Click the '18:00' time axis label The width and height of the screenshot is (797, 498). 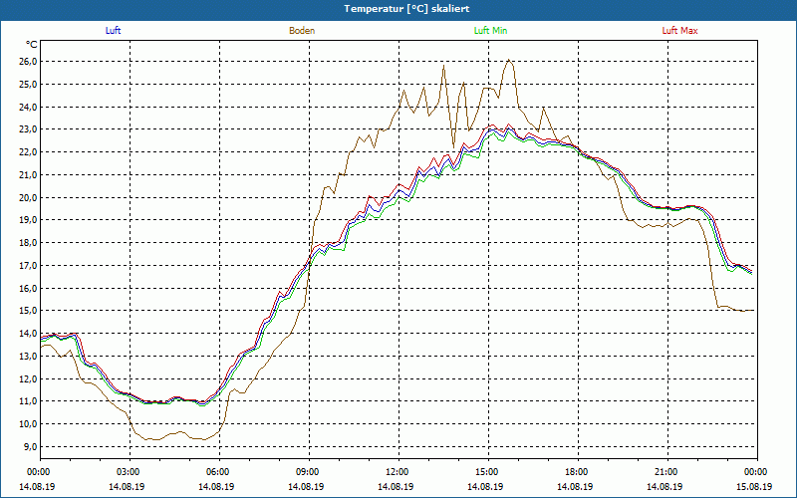579,472
